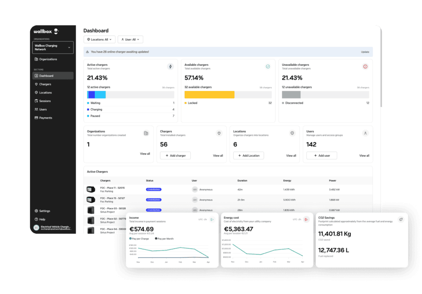Click the plug icon in Chargers card
Viewport: 422px width, 294px height.
219,133
